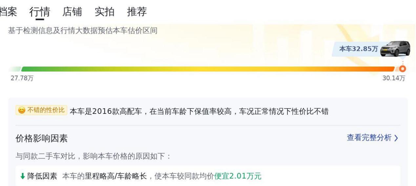Viewport: 416px width, 186px height.
Task: Click the green down arrow icon
Action: 23,176
